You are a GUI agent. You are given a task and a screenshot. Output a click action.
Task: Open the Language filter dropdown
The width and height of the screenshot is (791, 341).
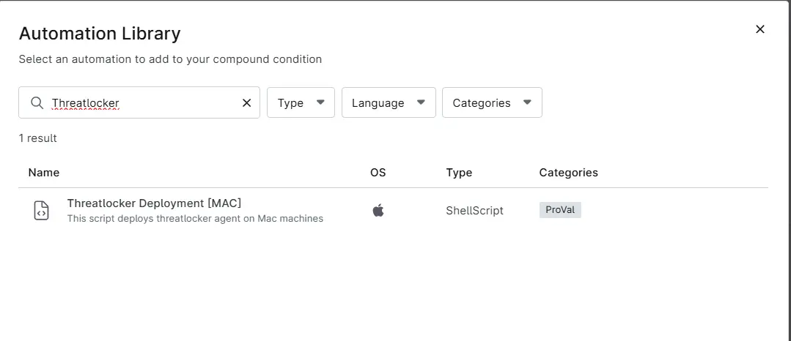click(389, 102)
